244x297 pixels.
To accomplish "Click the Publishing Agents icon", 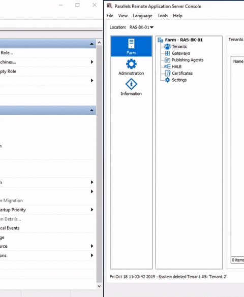I will point(167,60).
